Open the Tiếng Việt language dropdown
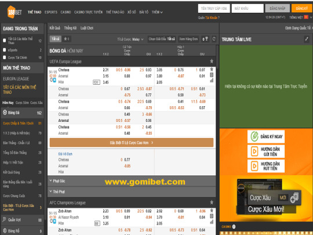Image resolution: width=313 pixels, height=235 pixels. (301, 17)
